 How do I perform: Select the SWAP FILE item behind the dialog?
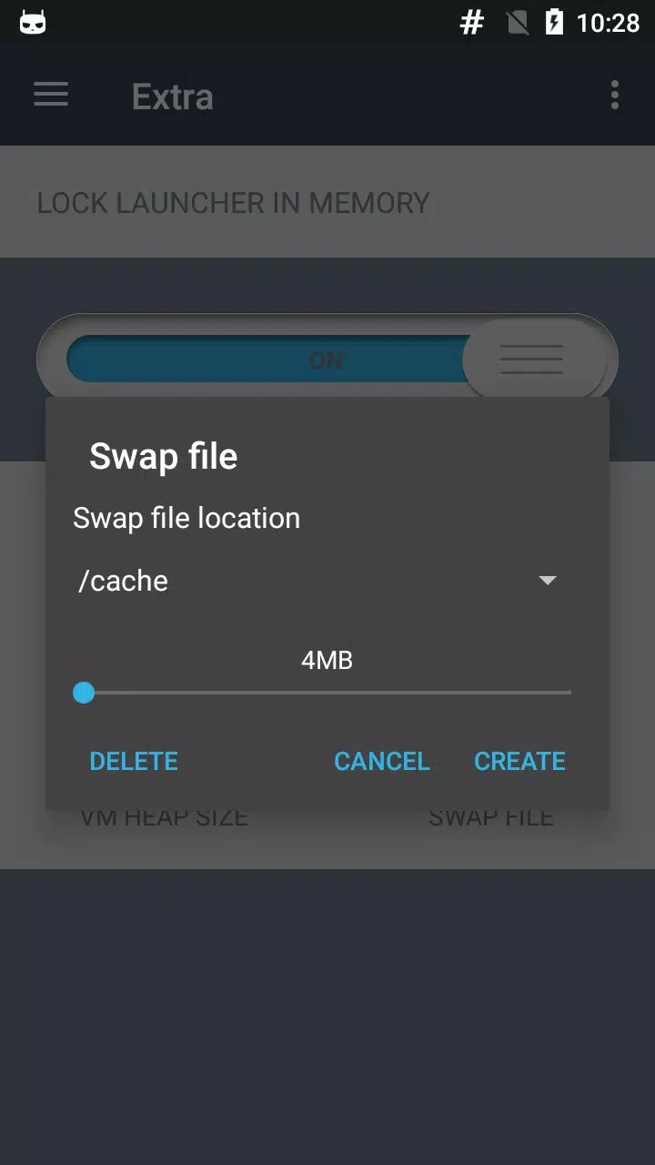491,817
